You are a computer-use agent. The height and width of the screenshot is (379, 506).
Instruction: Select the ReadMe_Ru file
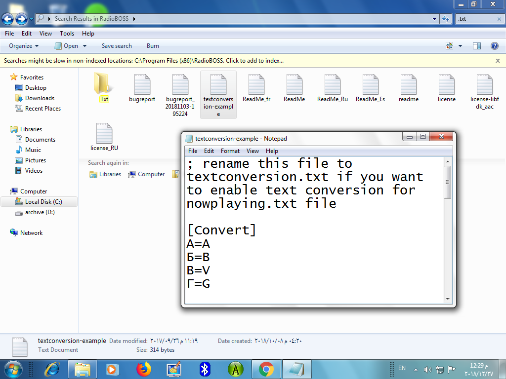pyautogui.click(x=333, y=87)
